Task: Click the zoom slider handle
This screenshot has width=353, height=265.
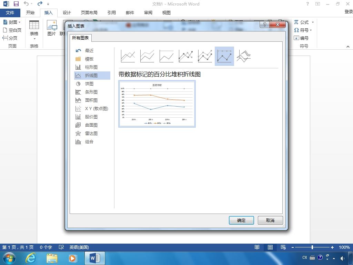Action: [x=312, y=247]
